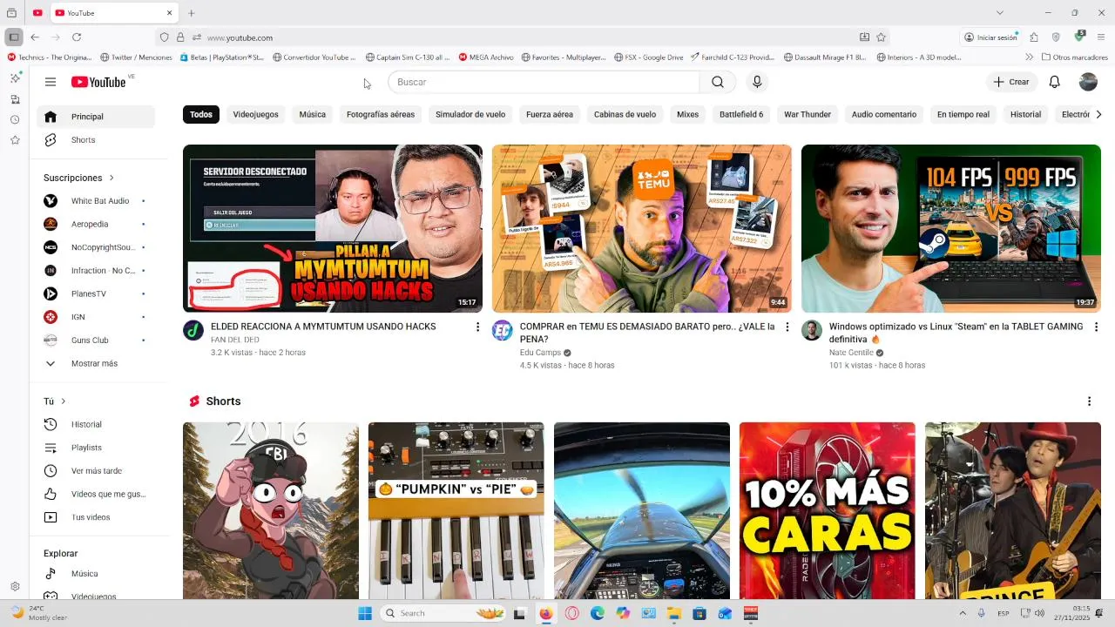Open File Explorer from taskbar
The width and height of the screenshot is (1115, 627).
(674, 613)
